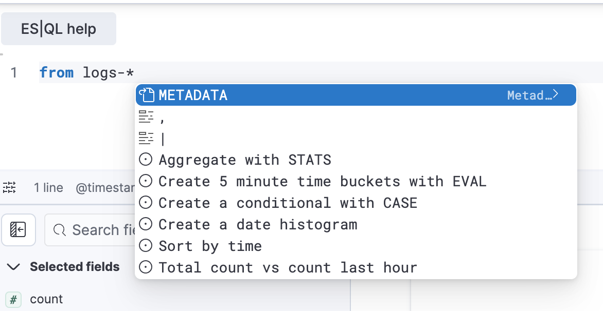Click the circled icon next to Sort by time

pyautogui.click(x=146, y=246)
